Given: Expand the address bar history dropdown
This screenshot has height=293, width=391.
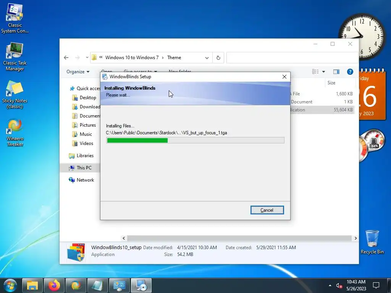Looking at the screenshot, I should click(x=207, y=58).
